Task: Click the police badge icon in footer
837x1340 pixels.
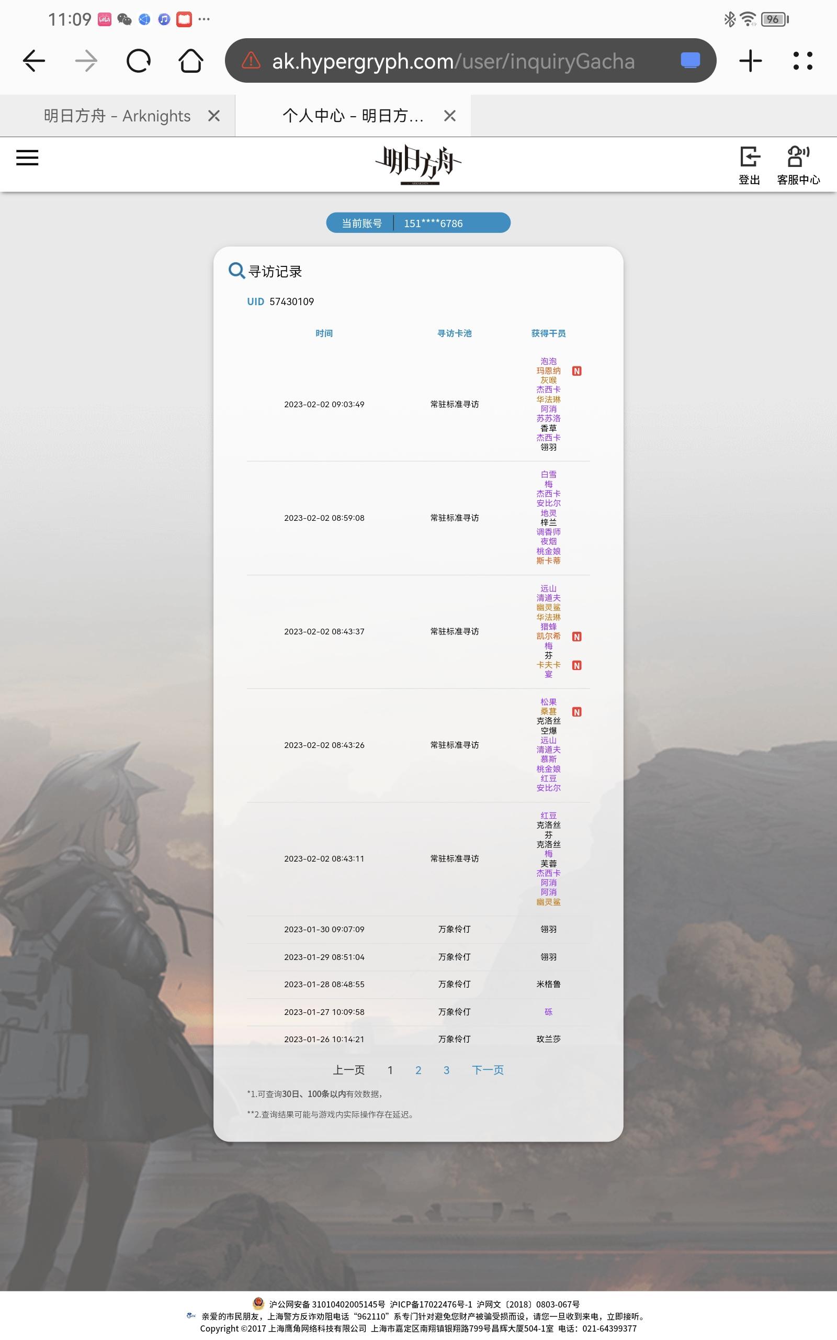Action: [258, 1303]
